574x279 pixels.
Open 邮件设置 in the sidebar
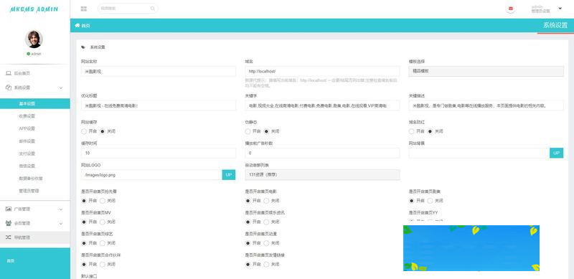tap(27, 141)
